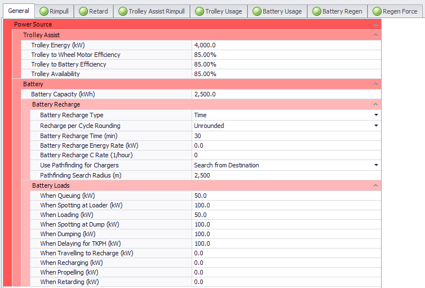425x288 pixels.
Task: Edit the Trolley Energy (kW) value
Action: coord(285,45)
